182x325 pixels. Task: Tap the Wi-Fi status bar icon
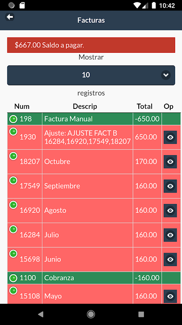pos(137,5)
